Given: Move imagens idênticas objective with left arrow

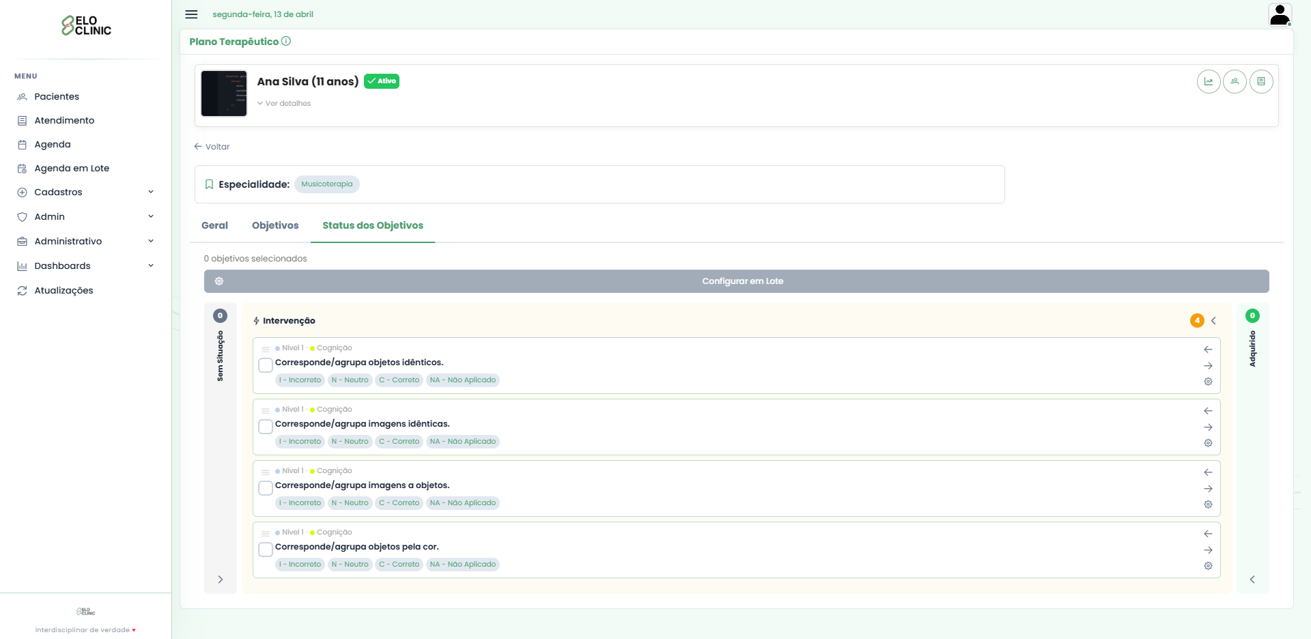Looking at the screenshot, I should click(1208, 411).
